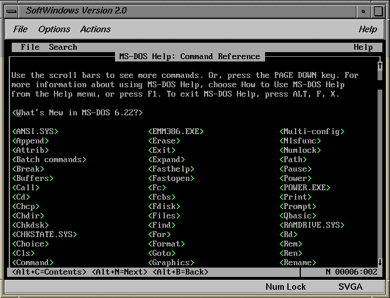This screenshot has height=298, width=390.
Task: Open the SoftWindows window menu button
Action: pyautogui.click(x=12, y=11)
